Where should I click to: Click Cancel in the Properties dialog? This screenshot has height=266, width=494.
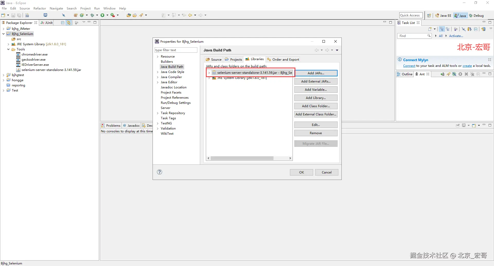(x=327, y=172)
